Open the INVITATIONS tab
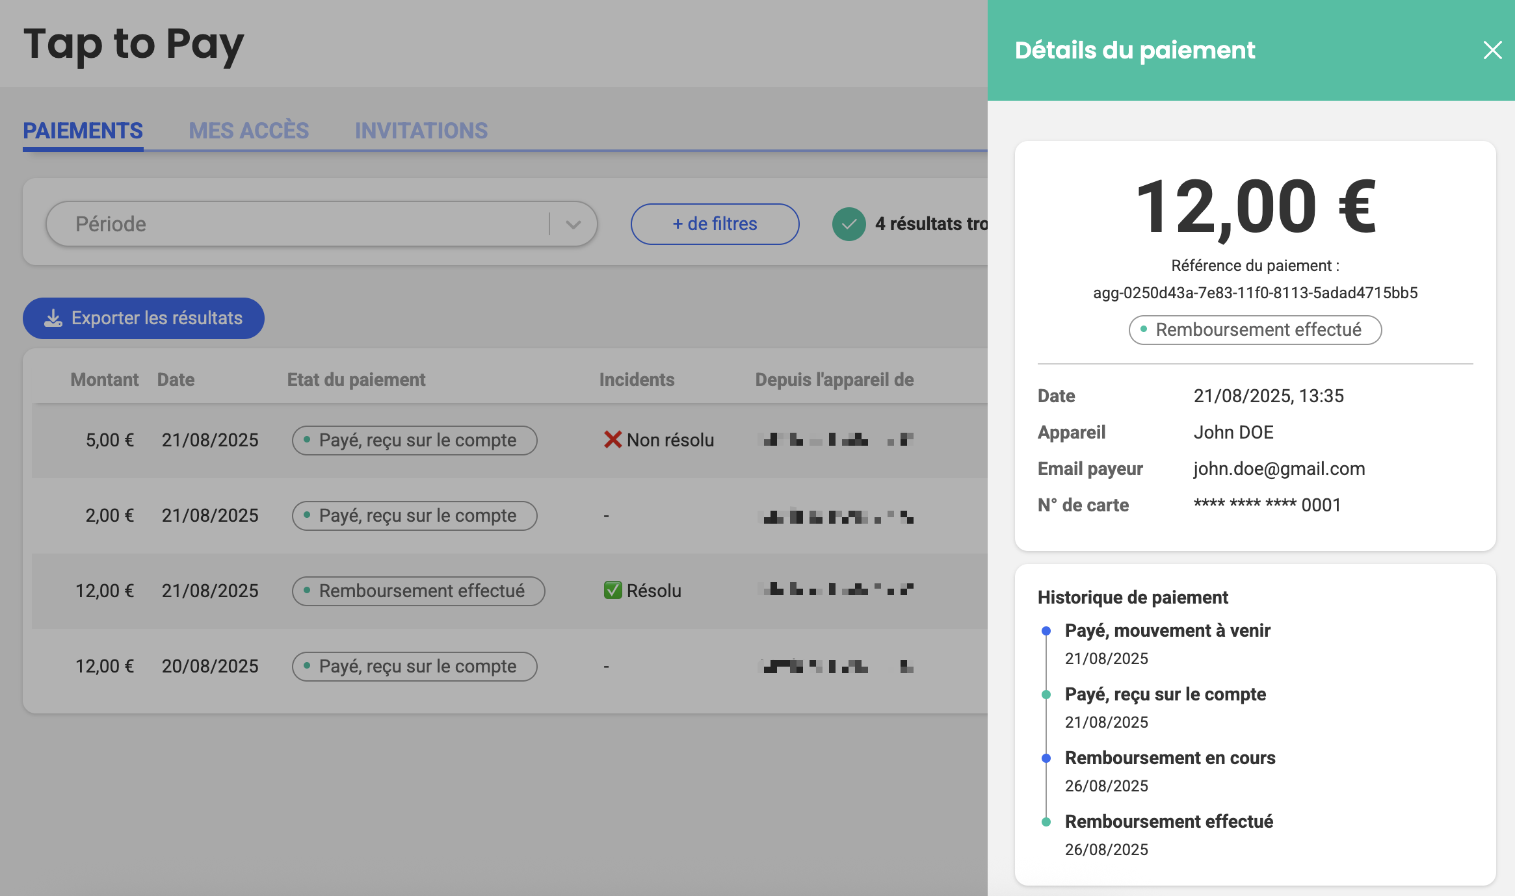The height and width of the screenshot is (896, 1515). (x=421, y=131)
